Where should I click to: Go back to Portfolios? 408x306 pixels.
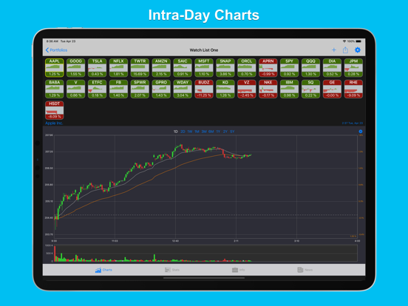pos(56,50)
